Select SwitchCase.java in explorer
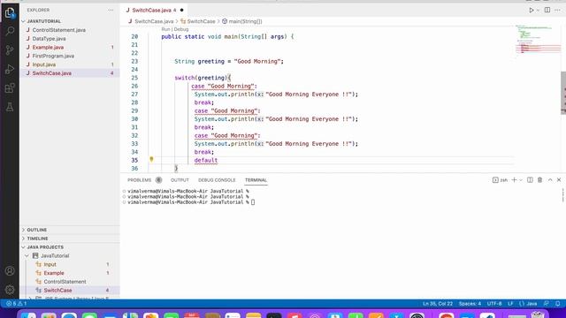This screenshot has height=318, width=566. coord(70,73)
